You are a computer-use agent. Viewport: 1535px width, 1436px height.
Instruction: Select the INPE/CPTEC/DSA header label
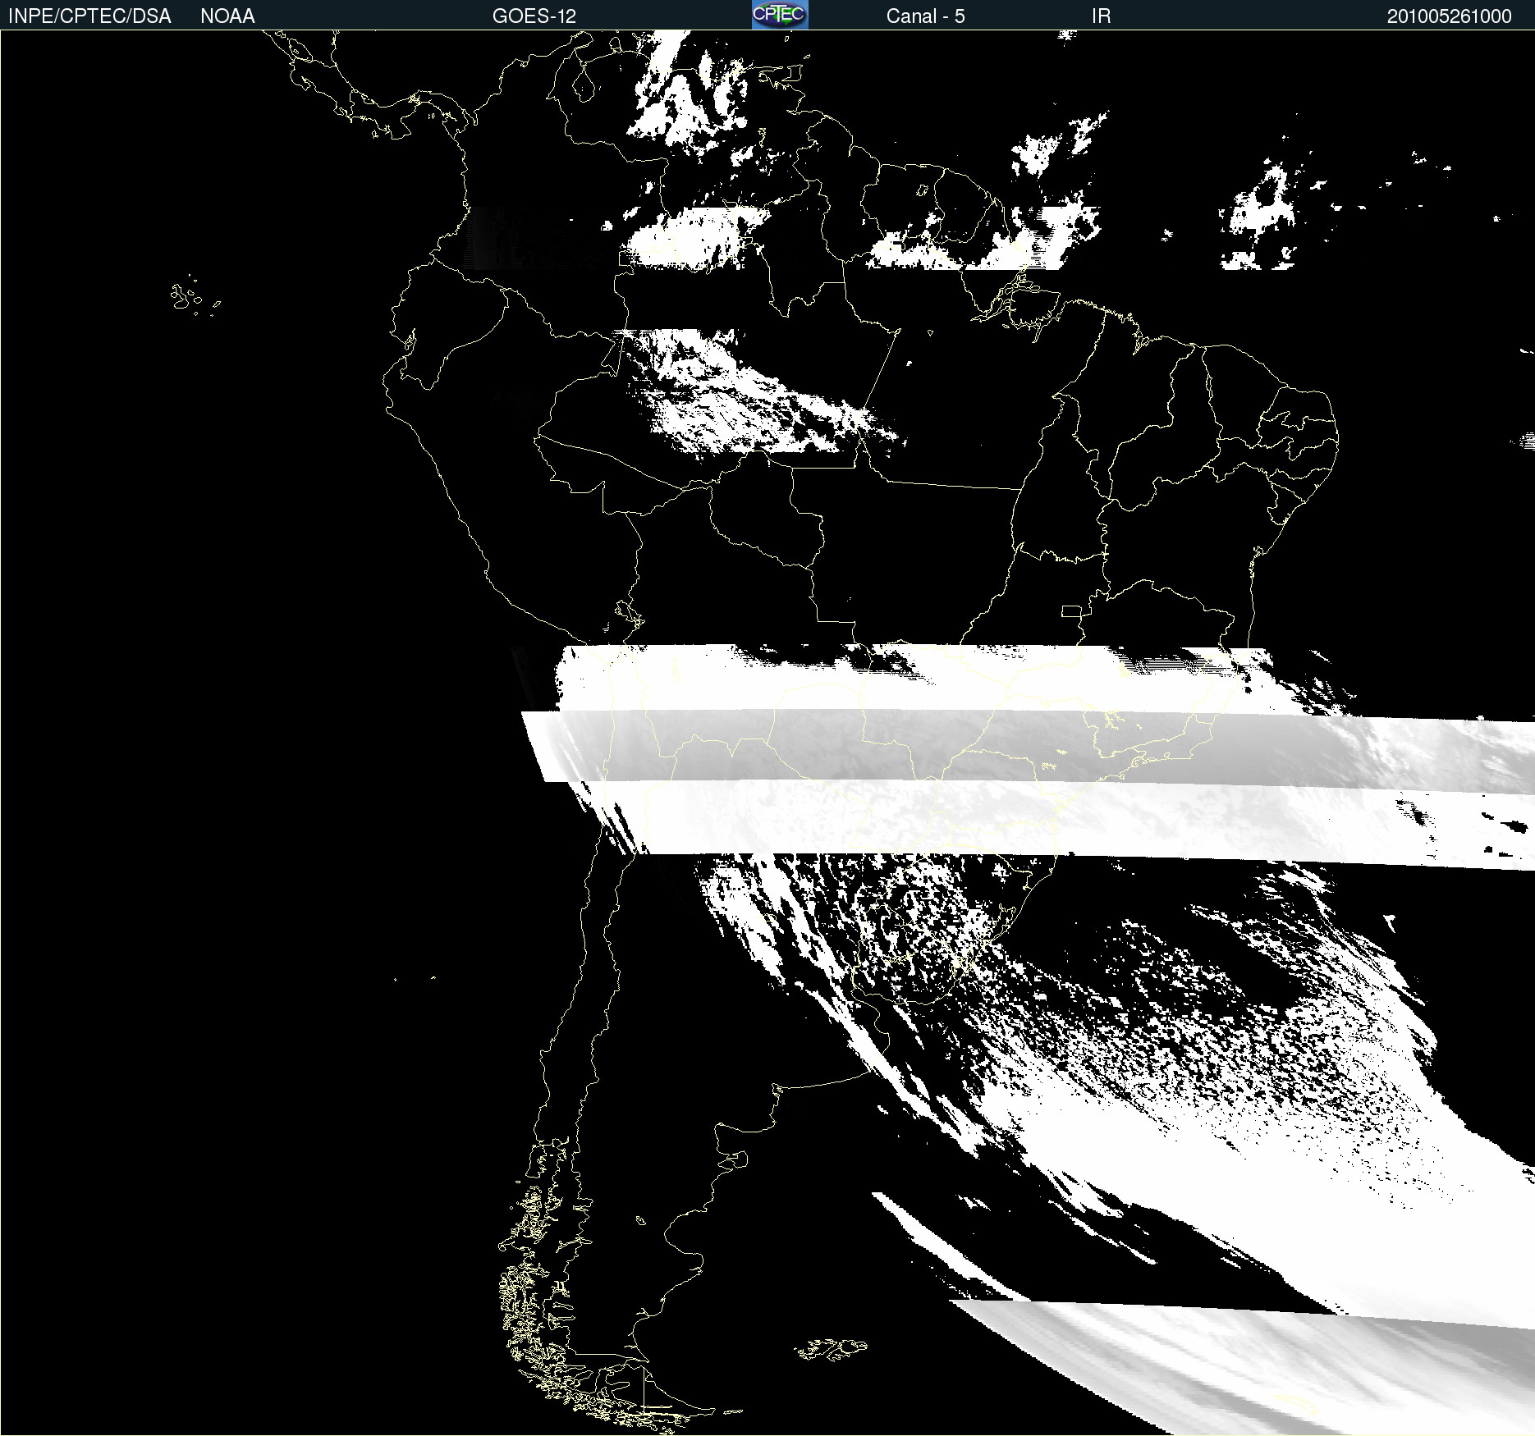point(89,16)
